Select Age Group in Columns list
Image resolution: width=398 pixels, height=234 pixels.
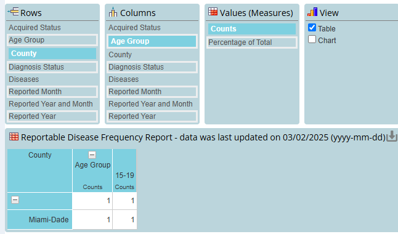pyautogui.click(x=152, y=41)
